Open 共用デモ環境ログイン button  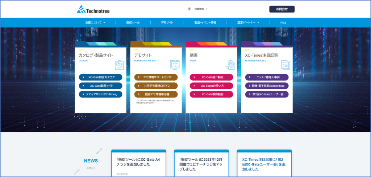(x=156, y=86)
